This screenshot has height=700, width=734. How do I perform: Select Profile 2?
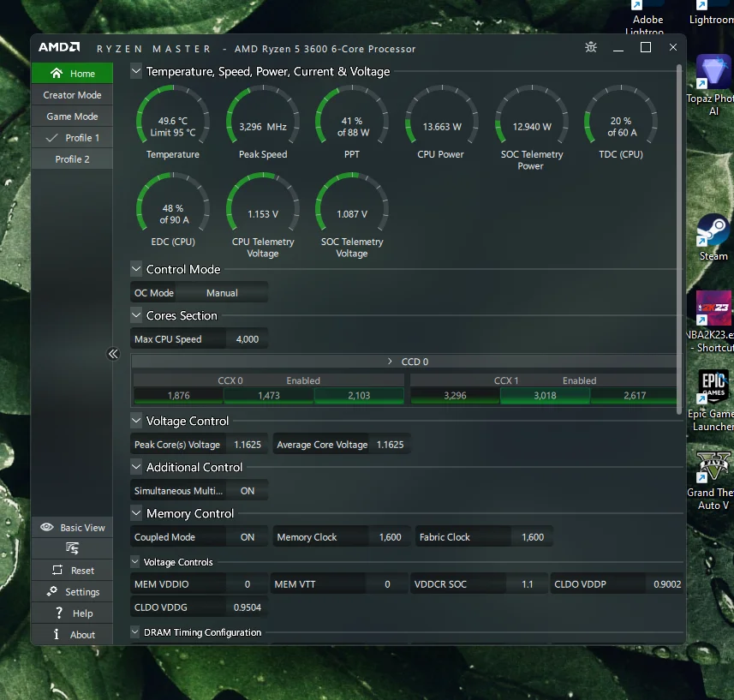pyautogui.click(x=72, y=159)
